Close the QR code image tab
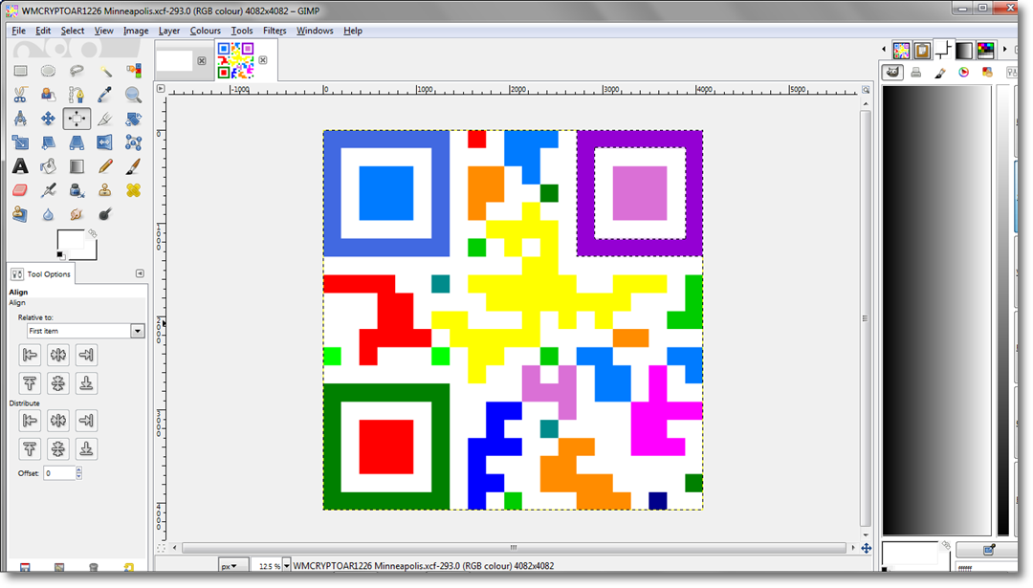The width and height of the screenshot is (1033, 588). (263, 60)
